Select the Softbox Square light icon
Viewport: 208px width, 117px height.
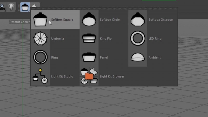(x=40, y=19)
